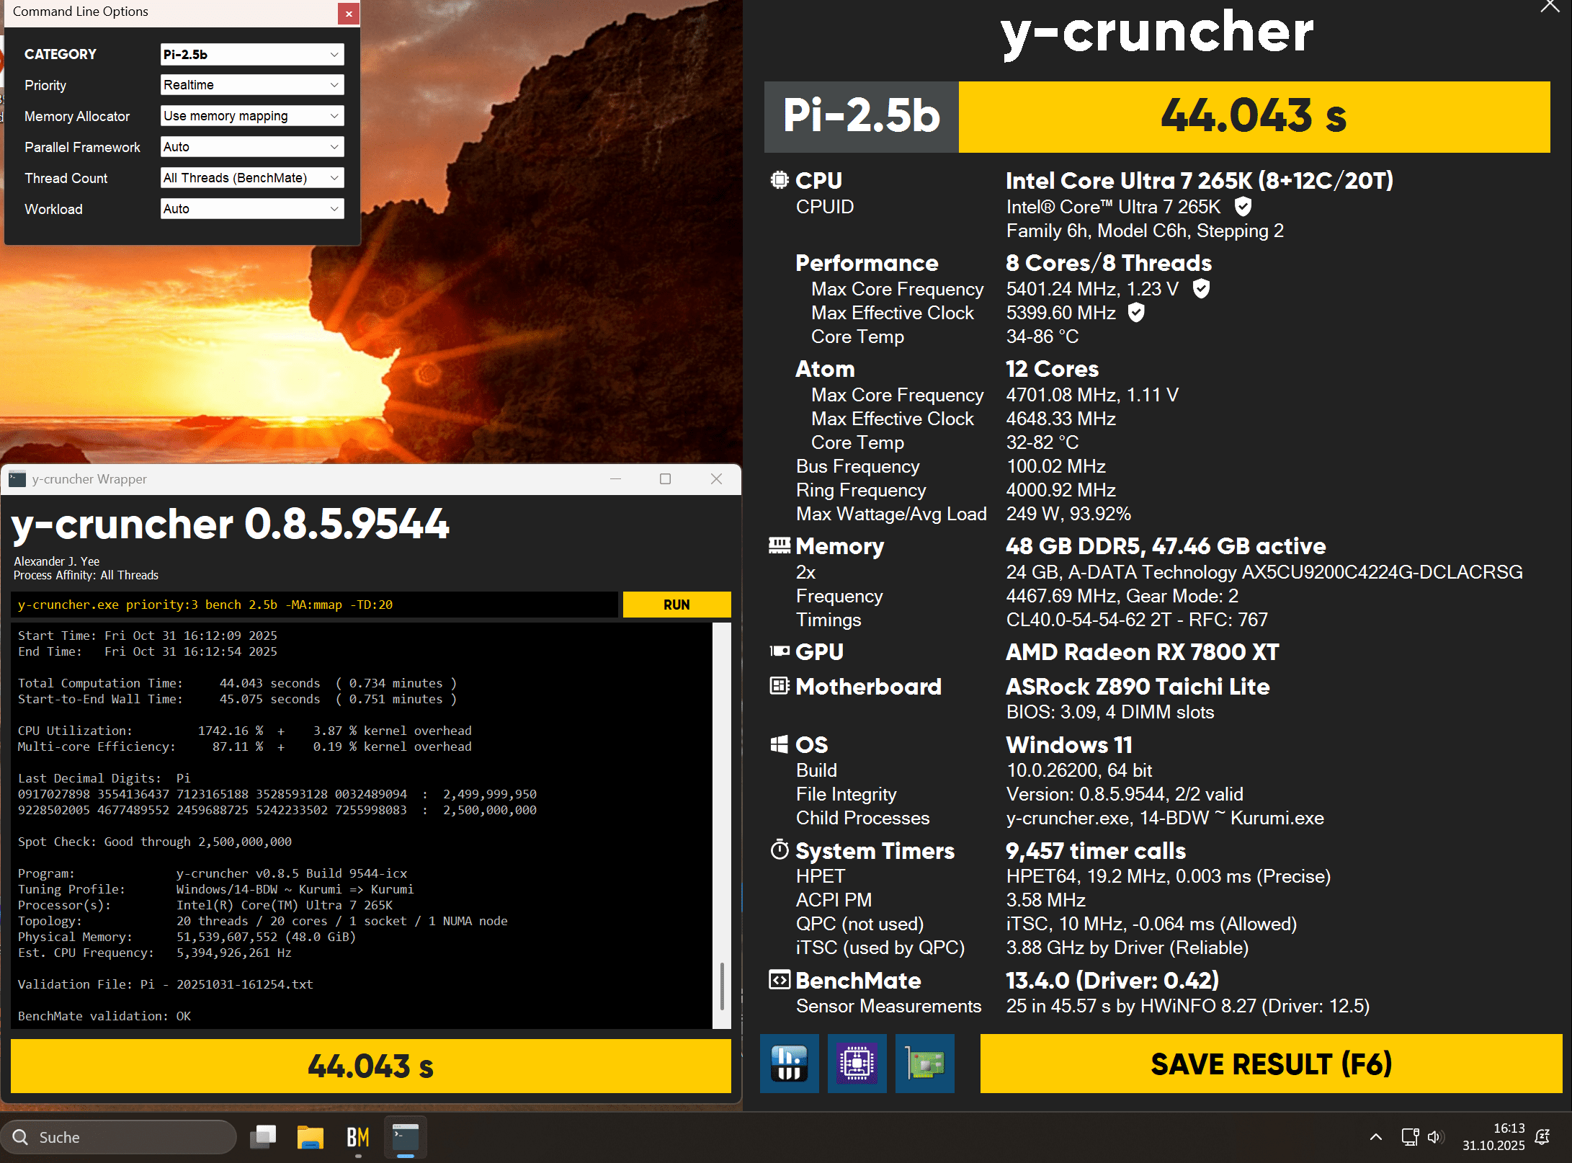Open the GPU-Z graphics card icon
The width and height of the screenshot is (1572, 1163).
pos(924,1064)
